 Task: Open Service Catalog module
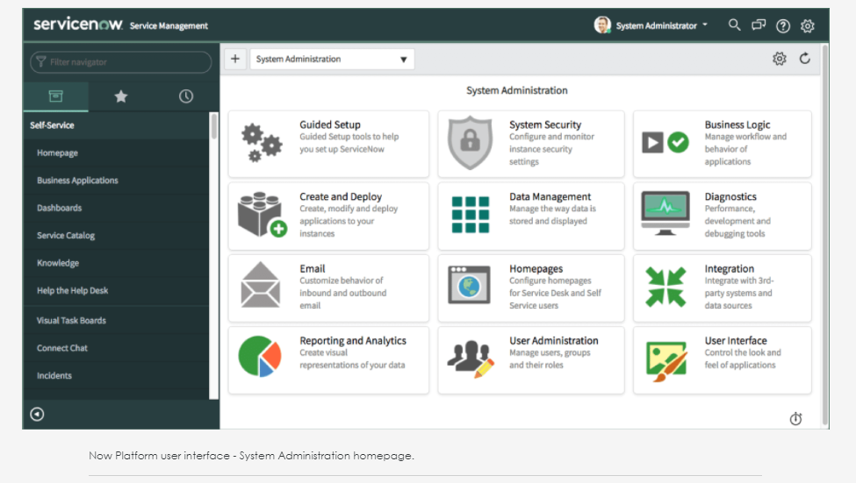pyautogui.click(x=66, y=236)
